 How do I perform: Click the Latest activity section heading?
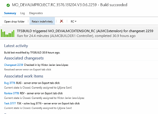point(16,46)
